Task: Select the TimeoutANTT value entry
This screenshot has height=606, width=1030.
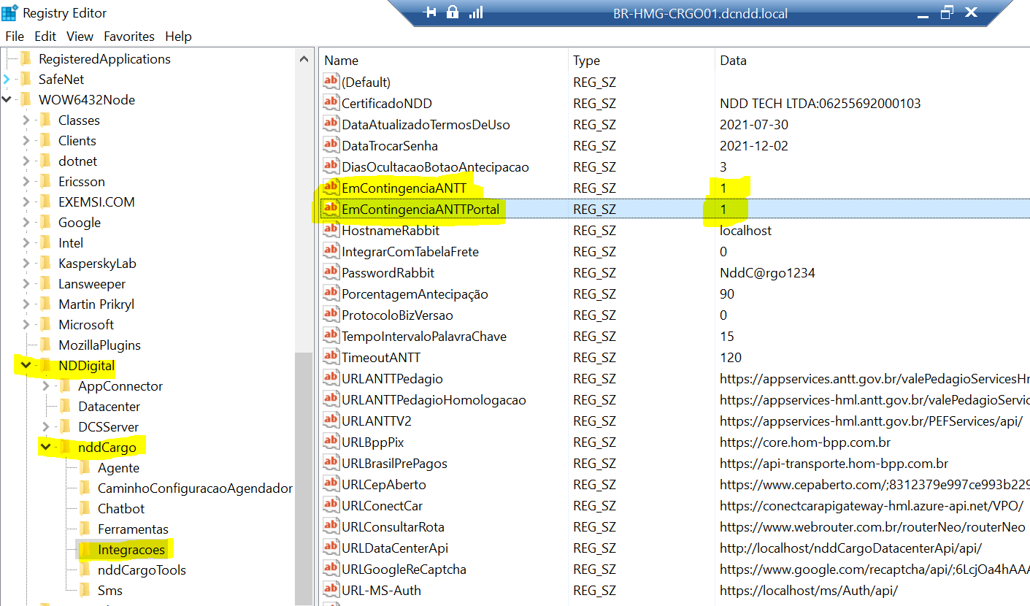Action: pyautogui.click(x=381, y=358)
